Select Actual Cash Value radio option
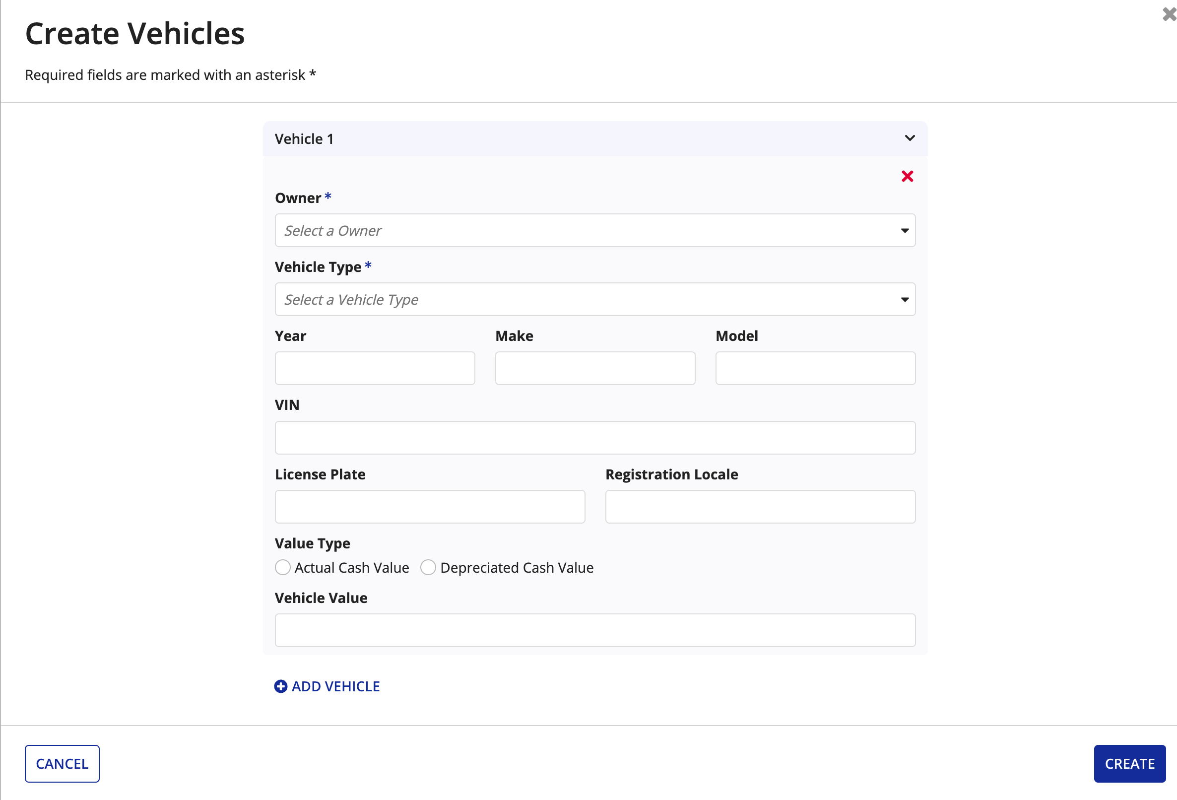The height and width of the screenshot is (800, 1177). click(283, 567)
